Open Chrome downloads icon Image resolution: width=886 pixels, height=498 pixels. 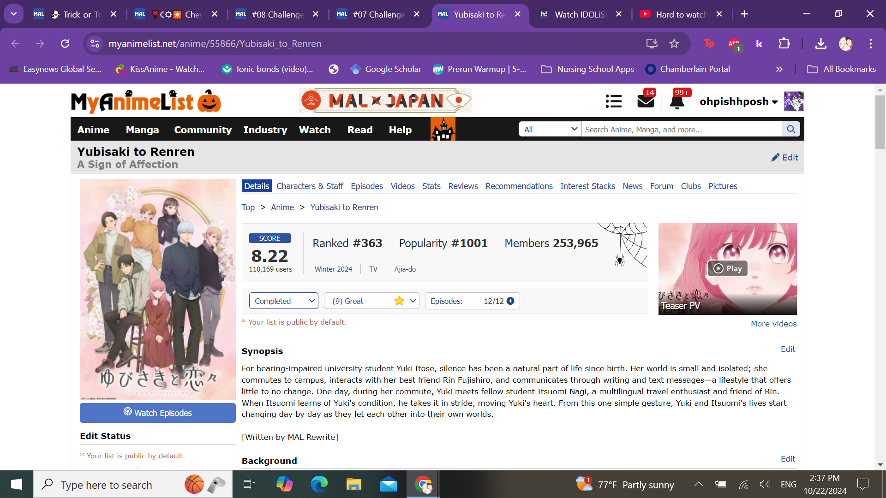(820, 44)
